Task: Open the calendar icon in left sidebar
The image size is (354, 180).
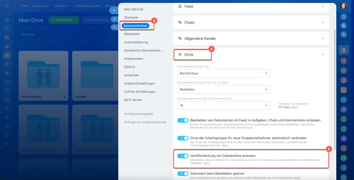Action: (7, 100)
